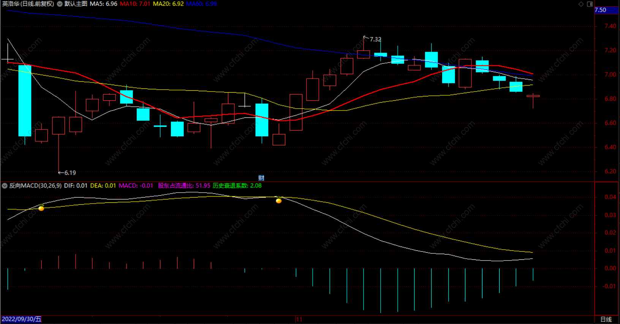
Task: Click the first orange signal dot on MACD
Action: coord(41,208)
